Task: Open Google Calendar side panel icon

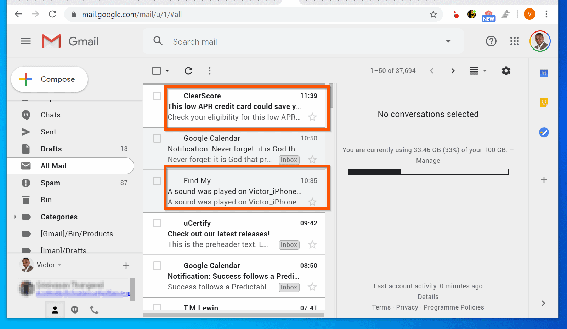Action: [544, 73]
